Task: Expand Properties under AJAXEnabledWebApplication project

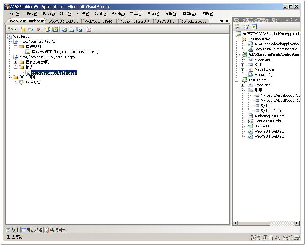Action: point(242,59)
